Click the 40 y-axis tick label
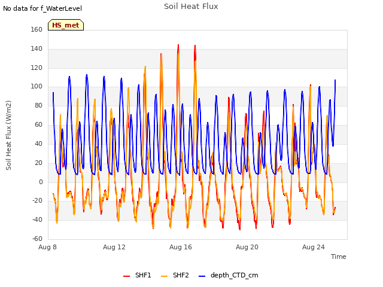Screen dimensions: 383x287 tap(38, 143)
